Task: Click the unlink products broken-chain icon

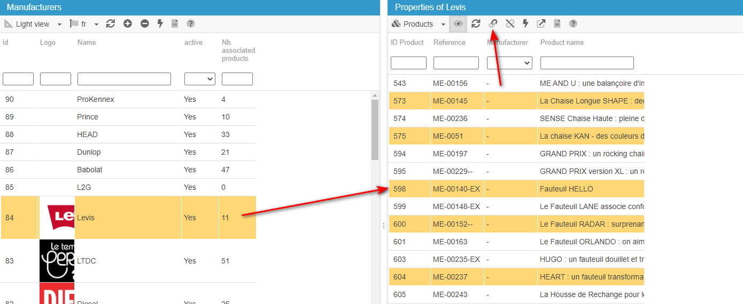Action: 510,23
